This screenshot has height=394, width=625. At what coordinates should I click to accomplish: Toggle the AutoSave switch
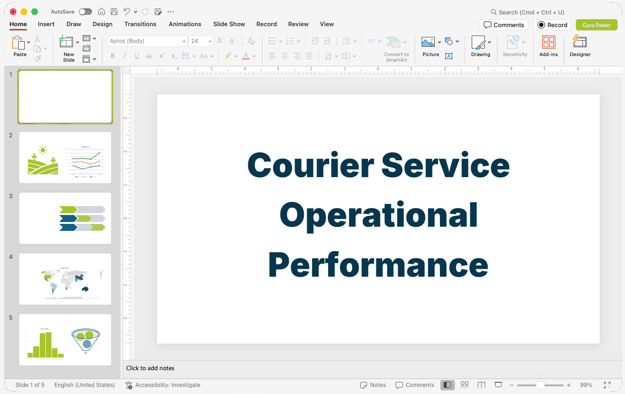(x=86, y=12)
